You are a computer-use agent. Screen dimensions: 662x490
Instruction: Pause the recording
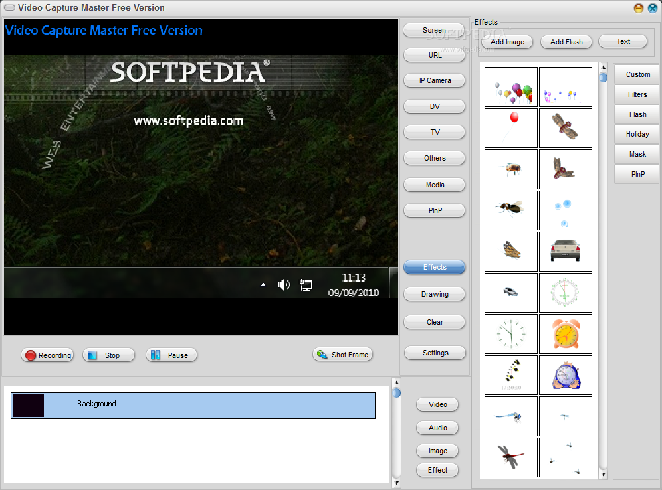click(171, 355)
